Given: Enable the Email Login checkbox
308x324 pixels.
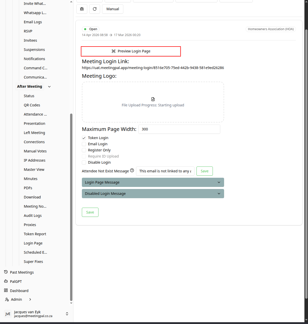Looking at the screenshot, I should pyautogui.click(x=84, y=144).
